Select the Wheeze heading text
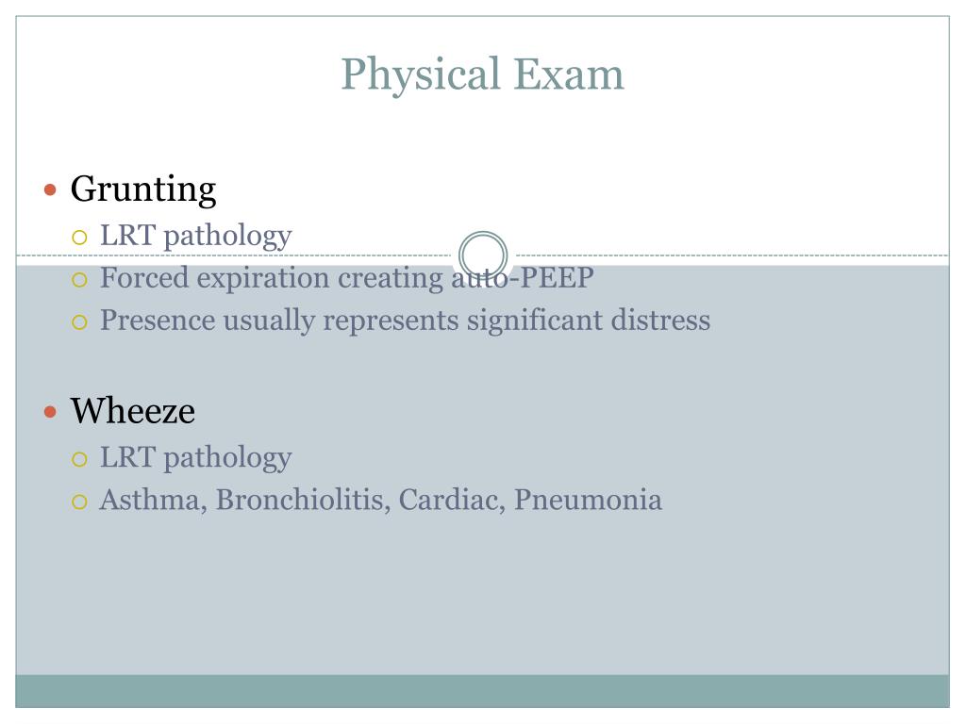 132,411
